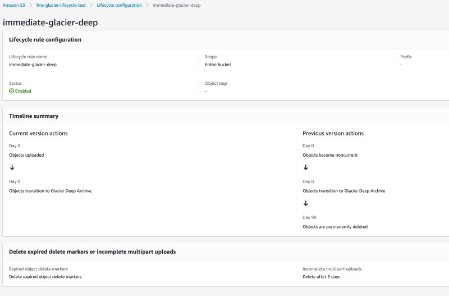Open the fms-glacier-lifecycle-test bucket breadcrumb

click(x=61, y=5)
